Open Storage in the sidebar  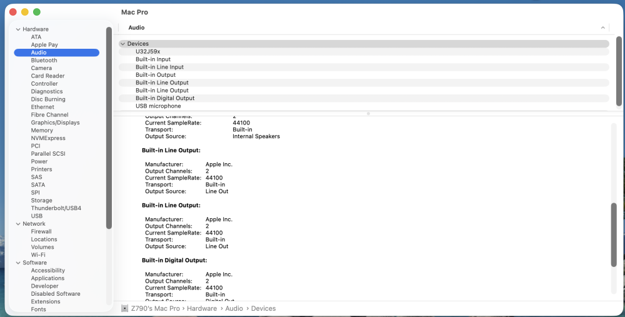coord(42,200)
